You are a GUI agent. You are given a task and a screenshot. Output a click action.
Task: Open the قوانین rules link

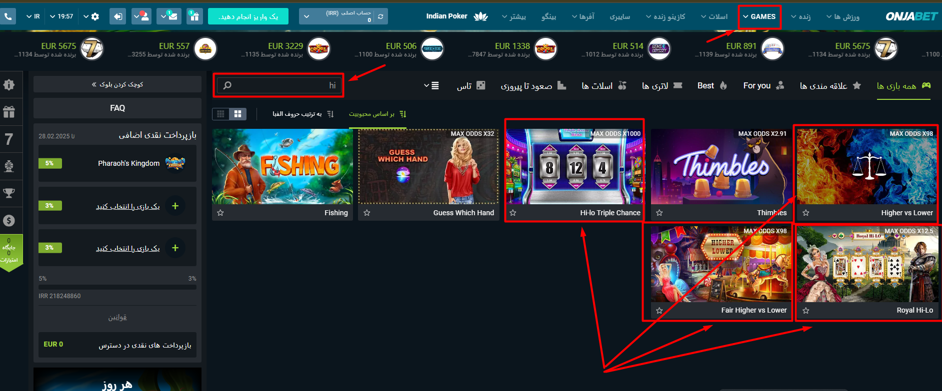pyautogui.click(x=117, y=318)
